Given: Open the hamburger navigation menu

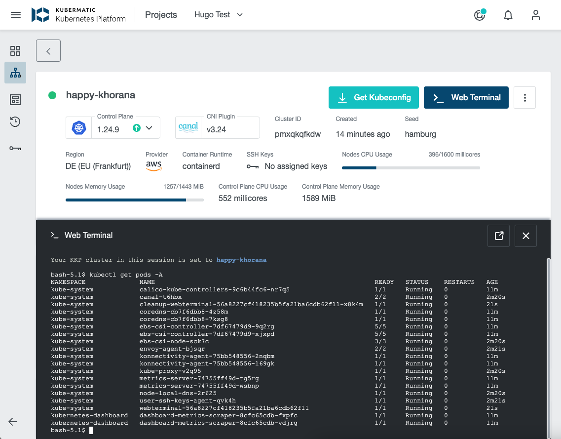Looking at the screenshot, I should pos(15,14).
